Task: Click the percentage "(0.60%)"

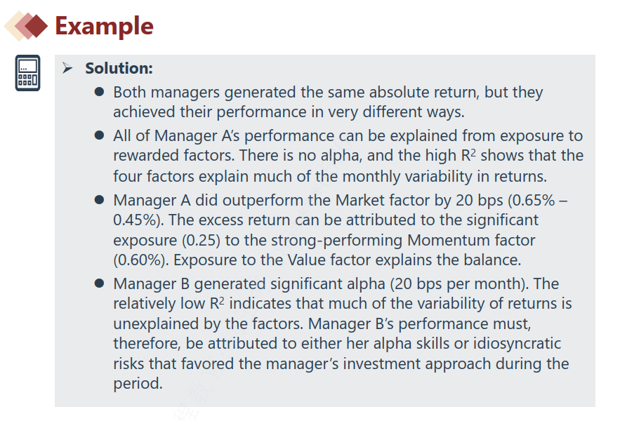Action: (140, 260)
